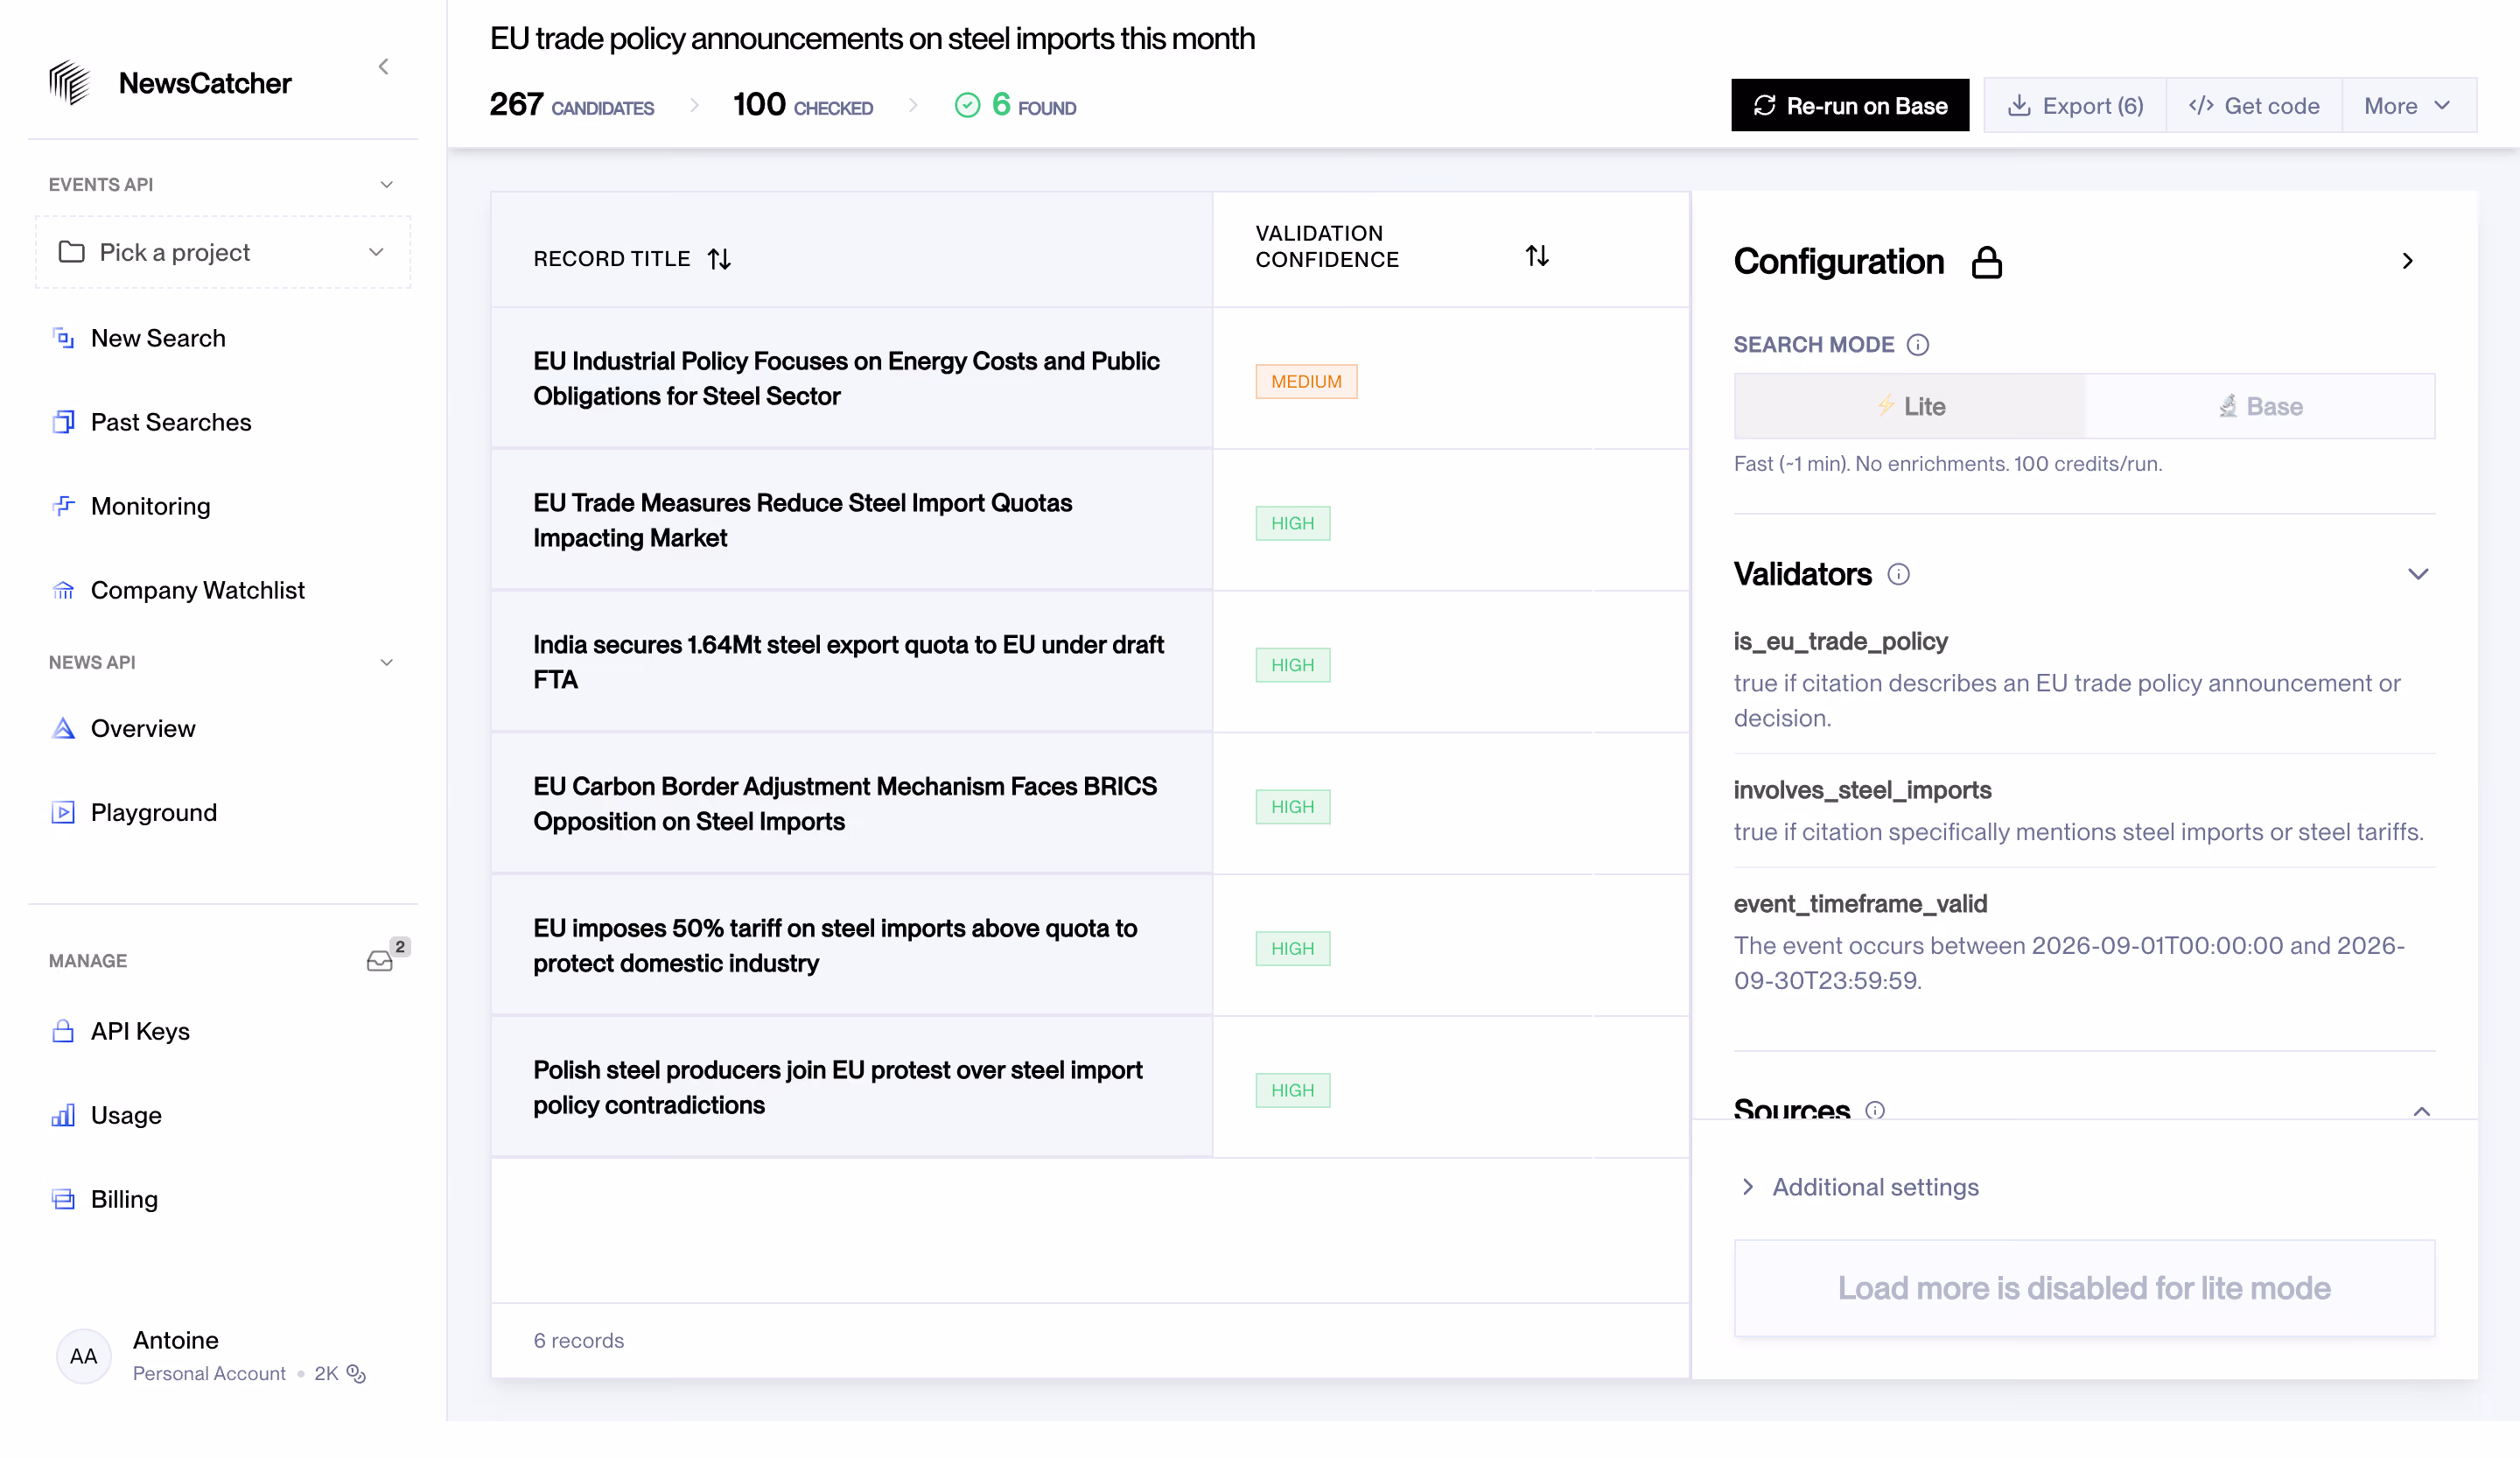Viewport: 2520px width, 1458px height.
Task: Open the Pick a project dropdown
Action: click(222, 252)
